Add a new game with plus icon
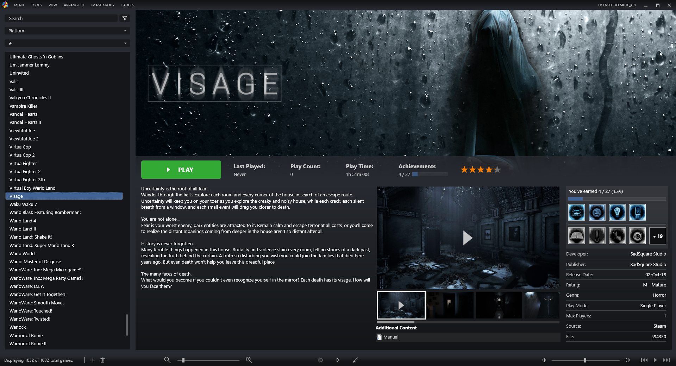The height and width of the screenshot is (366, 676). tap(93, 360)
